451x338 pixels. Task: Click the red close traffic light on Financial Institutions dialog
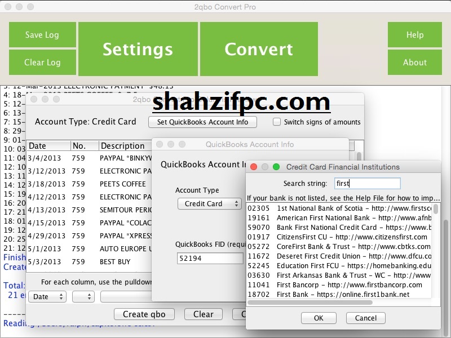[254, 167]
